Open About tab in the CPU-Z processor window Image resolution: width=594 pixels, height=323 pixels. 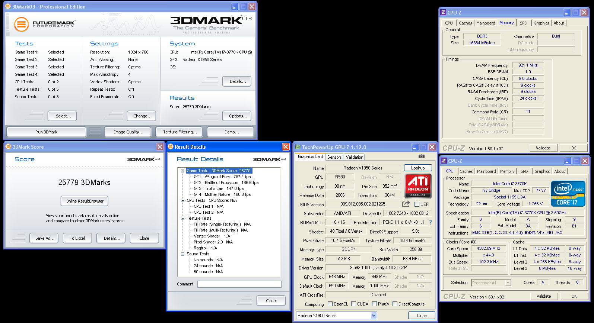559,171
